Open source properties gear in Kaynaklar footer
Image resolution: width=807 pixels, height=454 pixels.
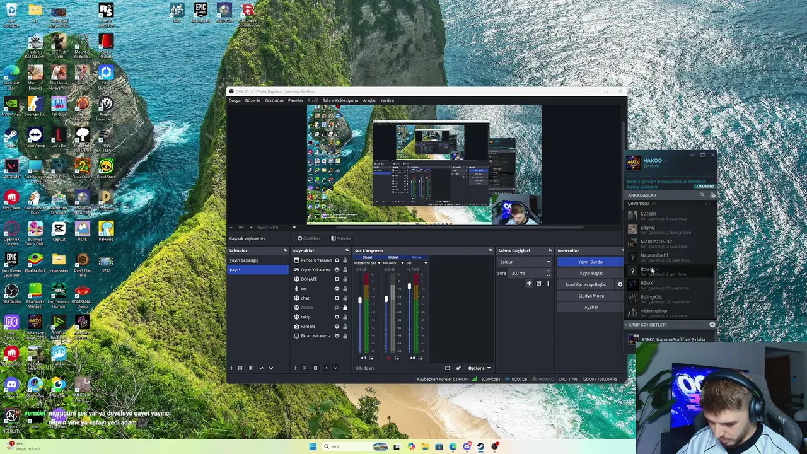coord(315,368)
